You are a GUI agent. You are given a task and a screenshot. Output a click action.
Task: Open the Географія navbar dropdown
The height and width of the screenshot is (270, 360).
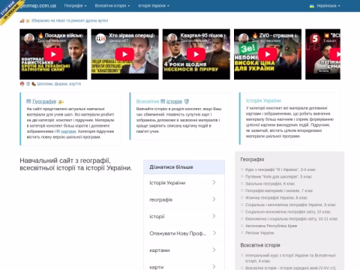pyautogui.click(x=75, y=5)
